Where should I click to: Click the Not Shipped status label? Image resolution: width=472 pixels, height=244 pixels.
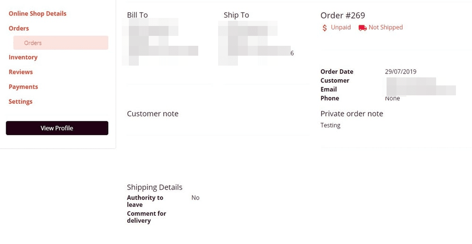click(386, 27)
